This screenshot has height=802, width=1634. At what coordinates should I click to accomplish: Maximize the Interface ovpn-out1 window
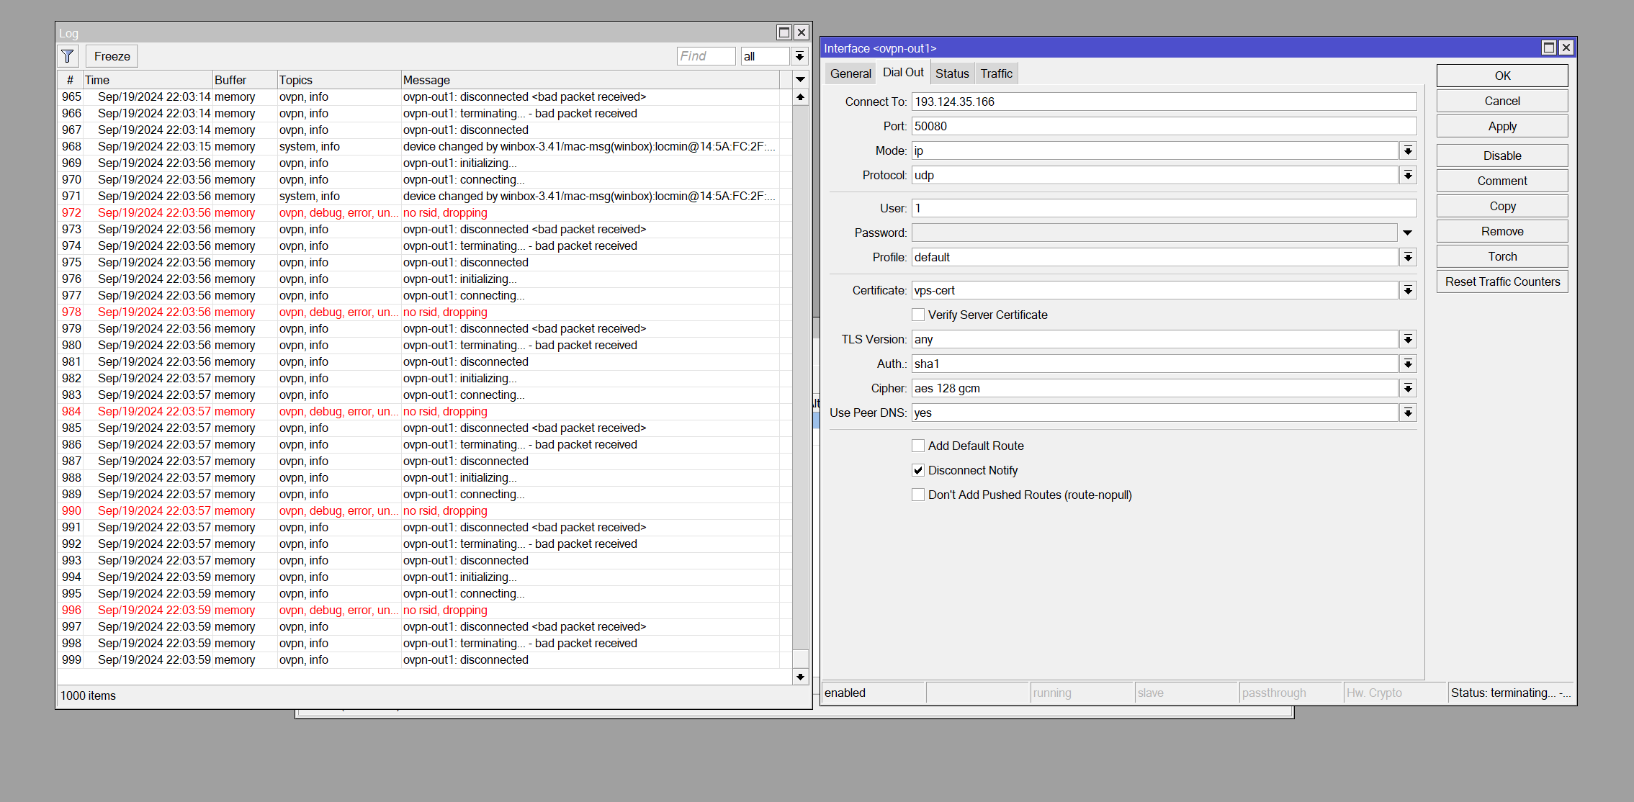coord(1549,48)
